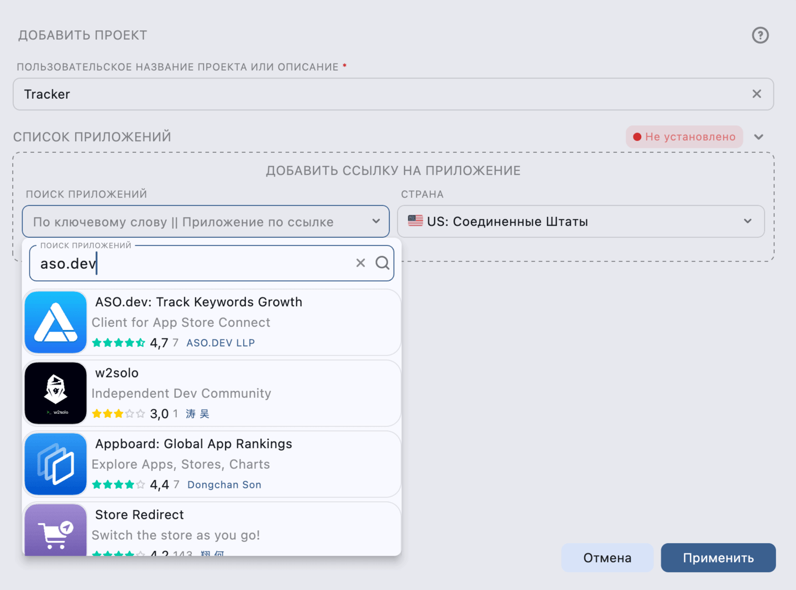
Task: Select the Appboard: Global App Rankings result
Action: 221,464
